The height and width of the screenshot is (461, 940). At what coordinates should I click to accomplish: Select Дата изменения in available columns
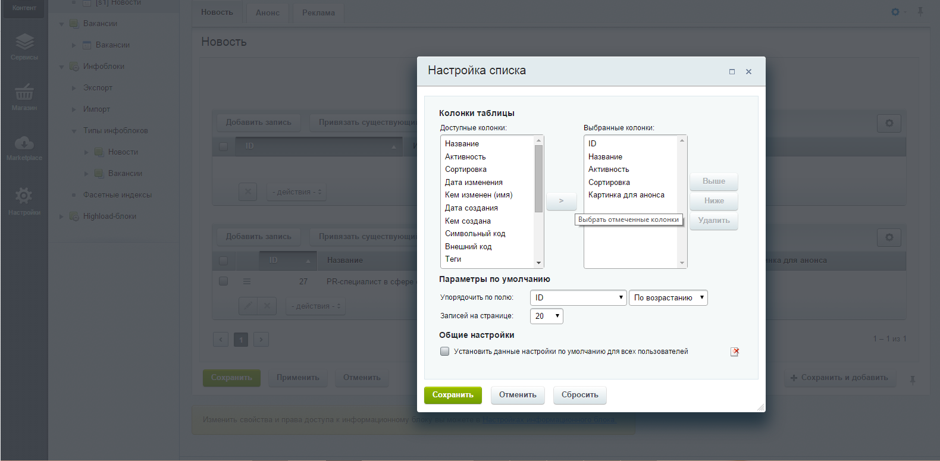(474, 183)
